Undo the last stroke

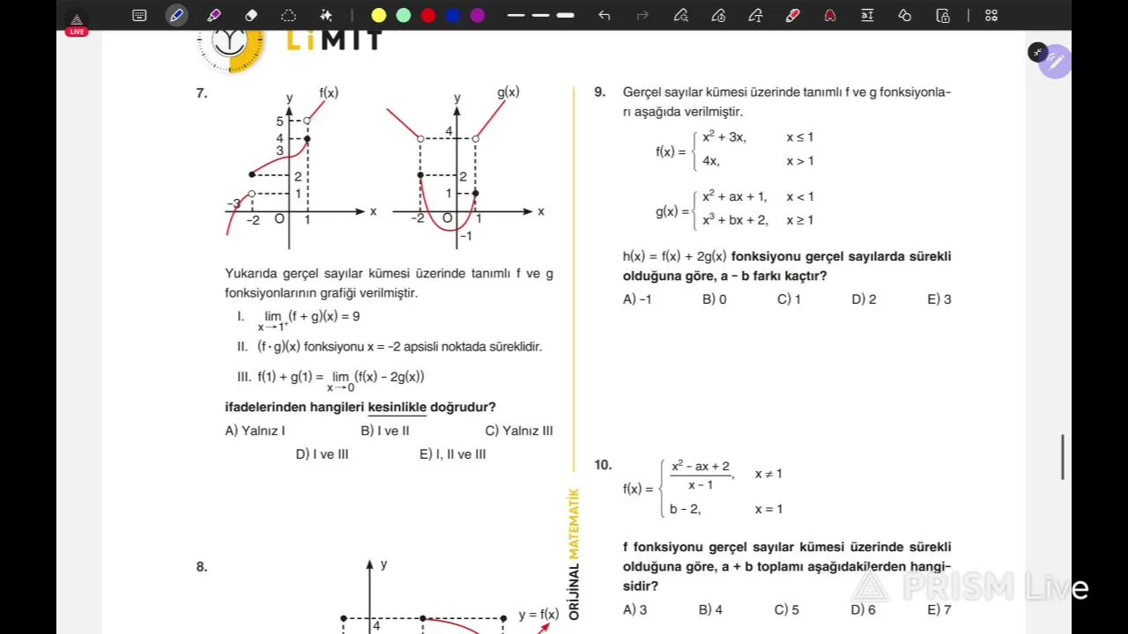pos(604,15)
